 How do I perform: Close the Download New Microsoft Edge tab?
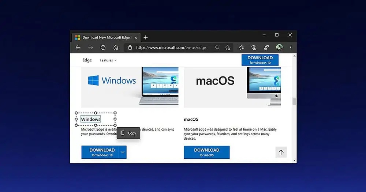coord(136,38)
